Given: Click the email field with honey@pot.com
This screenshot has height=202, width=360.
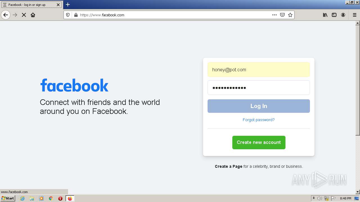Looking at the screenshot, I should click(x=258, y=70).
